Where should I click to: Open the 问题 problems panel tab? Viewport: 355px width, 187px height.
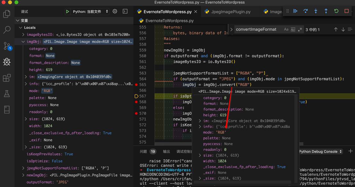click(143, 152)
